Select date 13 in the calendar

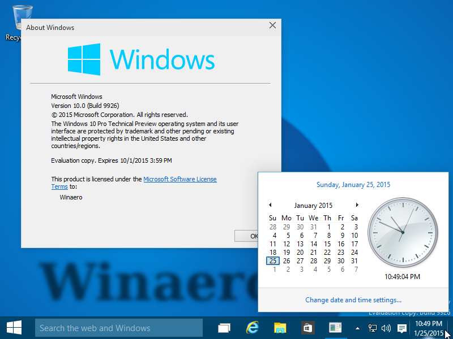pyautogui.click(x=300, y=244)
